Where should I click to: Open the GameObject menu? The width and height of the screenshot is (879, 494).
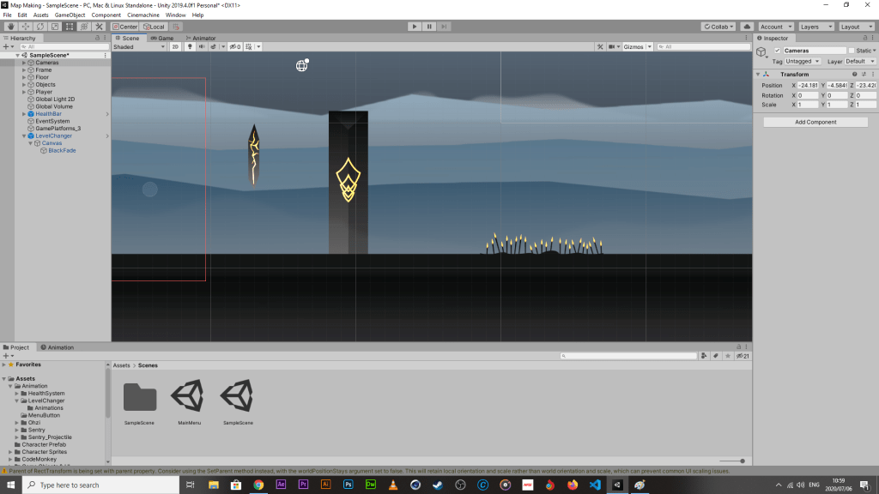(70, 15)
